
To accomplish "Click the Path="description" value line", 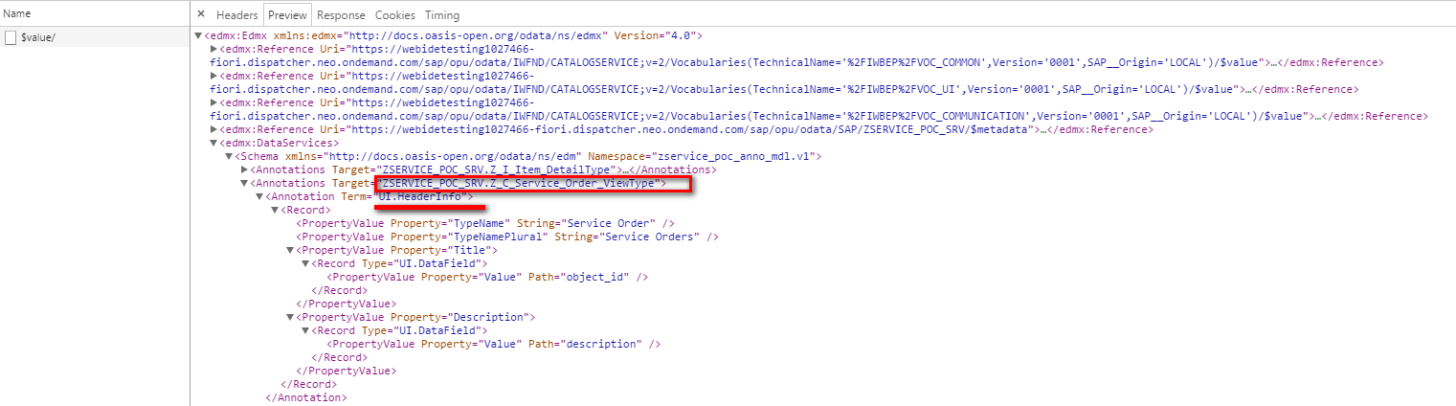I will tap(494, 344).
